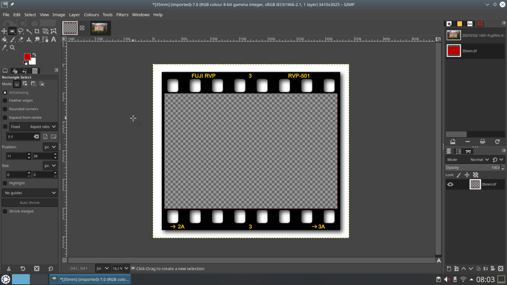Click Add to selection mode icon
The width and height of the screenshot is (507, 285).
pos(25,84)
